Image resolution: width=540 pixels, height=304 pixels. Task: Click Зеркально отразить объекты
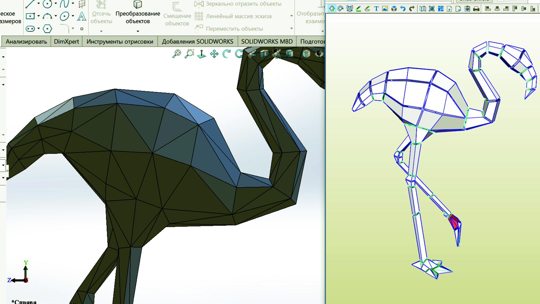point(238,4)
